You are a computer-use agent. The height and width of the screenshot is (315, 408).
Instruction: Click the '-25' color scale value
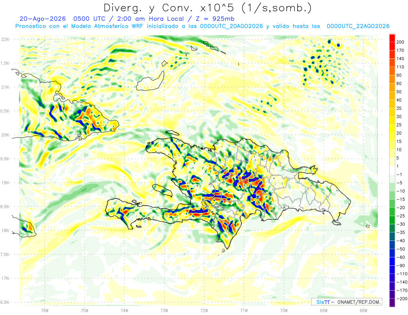point(401,216)
